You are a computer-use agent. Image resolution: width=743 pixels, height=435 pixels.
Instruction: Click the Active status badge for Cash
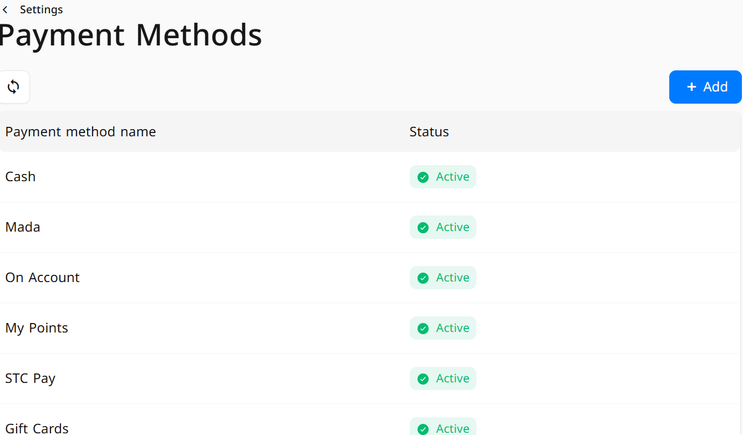[443, 177]
